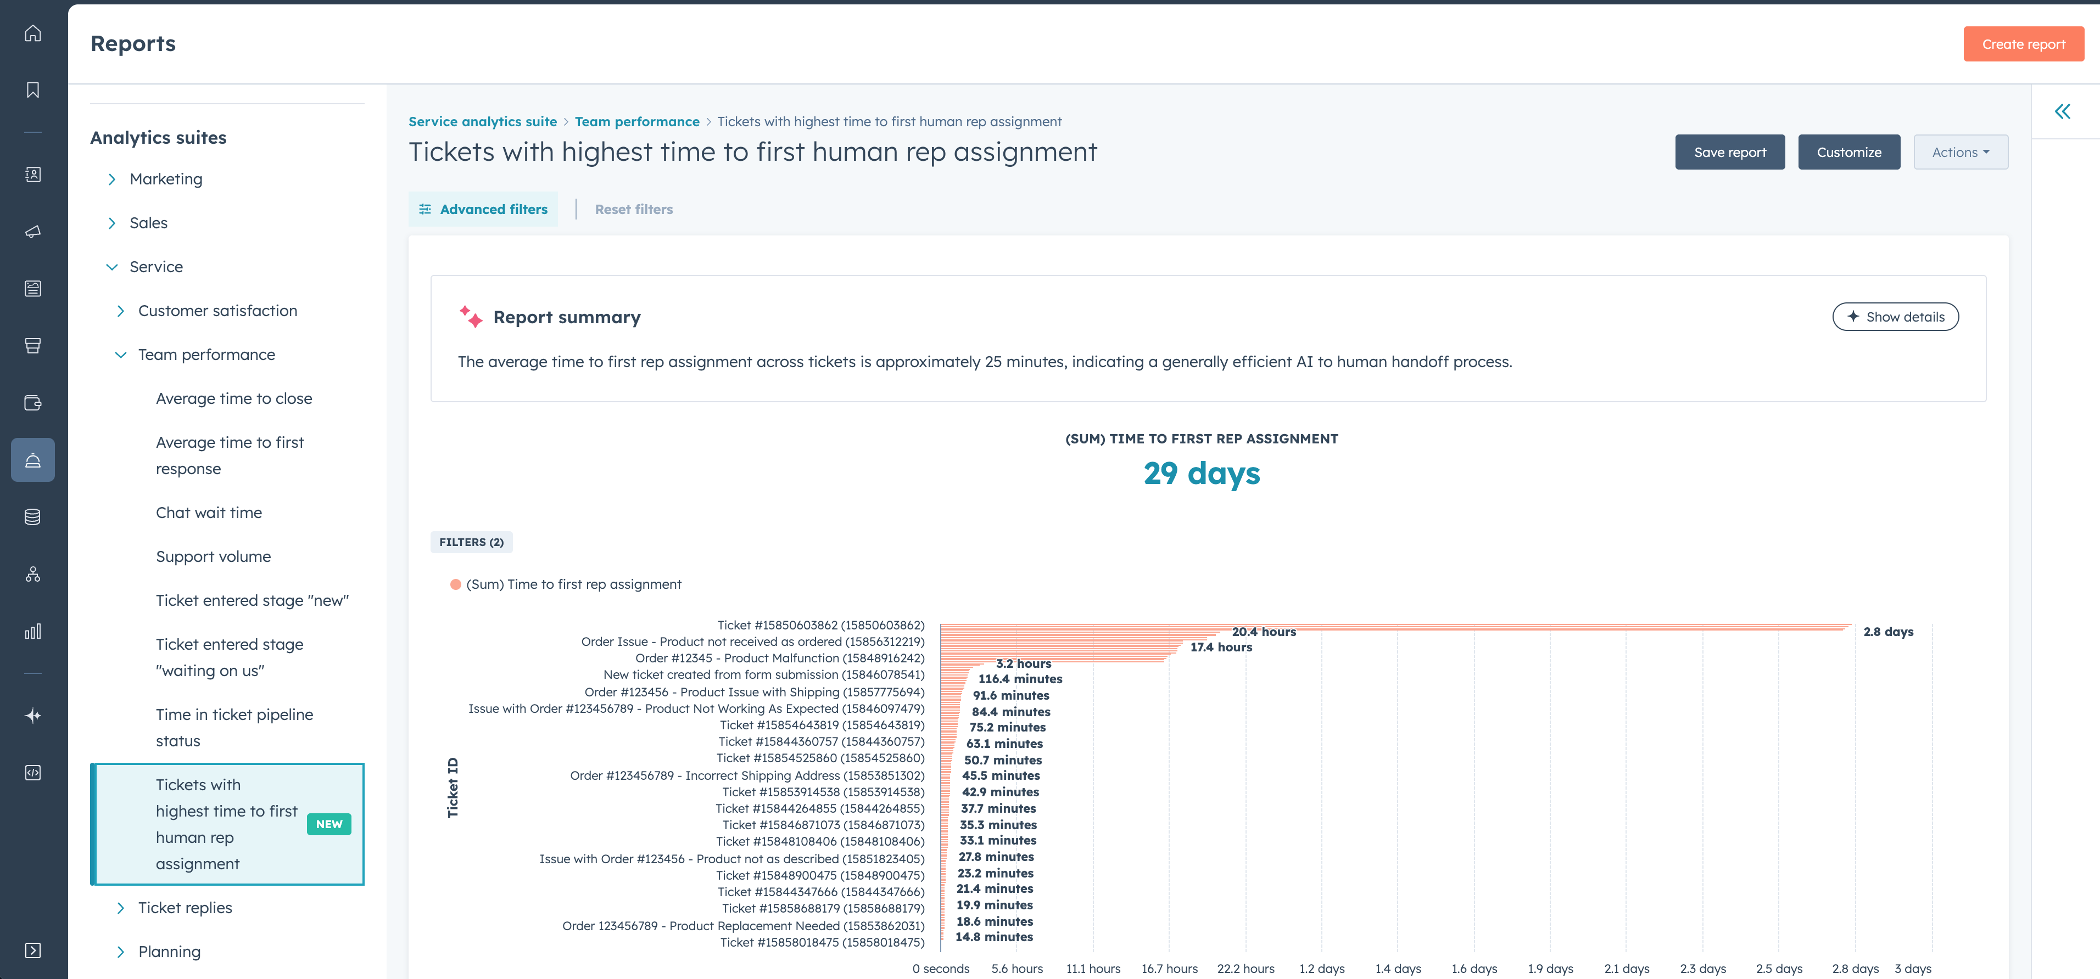The width and height of the screenshot is (2100, 979).
Task: Collapse the right panel with double chevron
Action: tap(2062, 111)
